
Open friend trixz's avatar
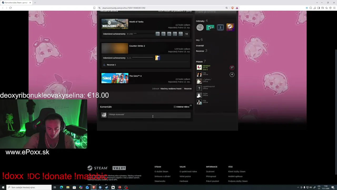pyautogui.click(x=199, y=102)
